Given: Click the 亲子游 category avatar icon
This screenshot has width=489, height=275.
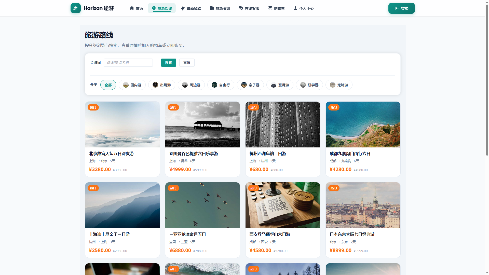Looking at the screenshot, I should coord(244,85).
